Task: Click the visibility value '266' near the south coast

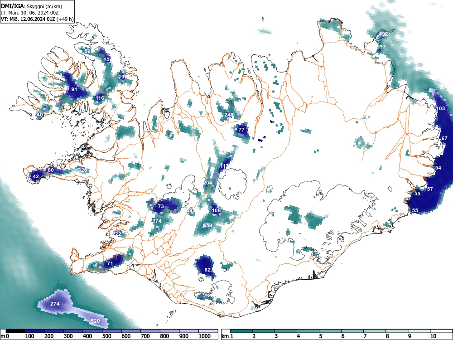Action: pos(207,296)
